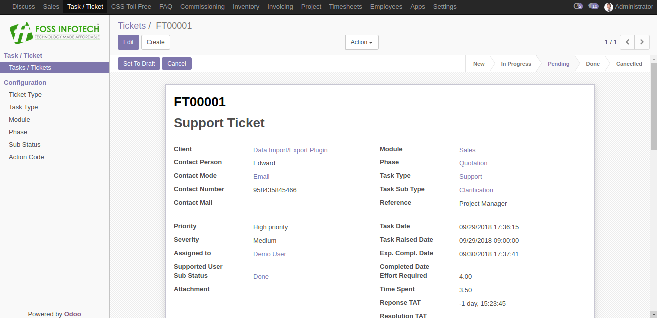This screenshot has height=318, width=657.
Task: Select the Cancelled status stage
Action: coord(629,64)
